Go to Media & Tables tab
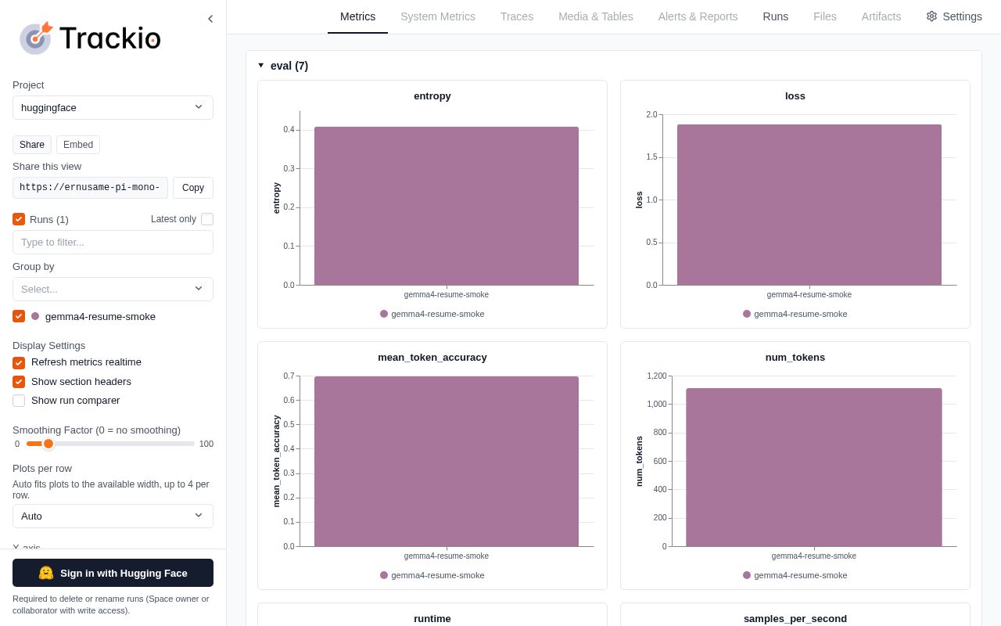This screenshot has width=1001, height=626. 596,16
